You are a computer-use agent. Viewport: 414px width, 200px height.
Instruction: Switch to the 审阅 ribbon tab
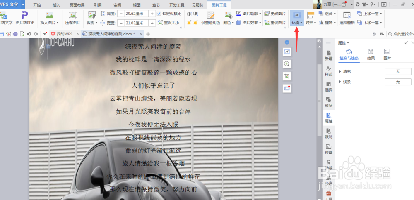tap(117, 5)
